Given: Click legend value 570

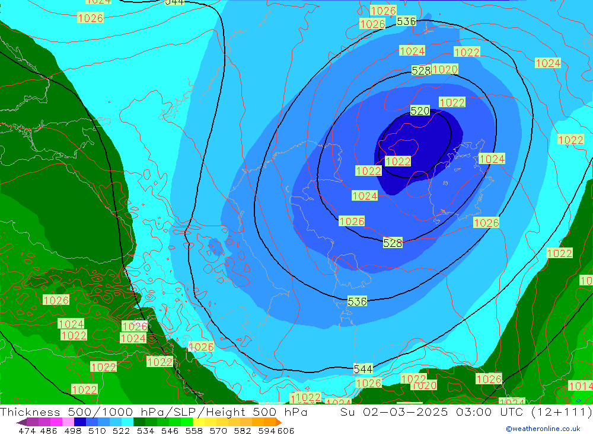Looking at the screenshot, I should click(x=218, y=430).
